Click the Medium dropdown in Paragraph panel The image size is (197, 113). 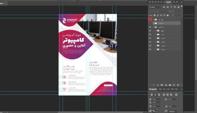173,111
